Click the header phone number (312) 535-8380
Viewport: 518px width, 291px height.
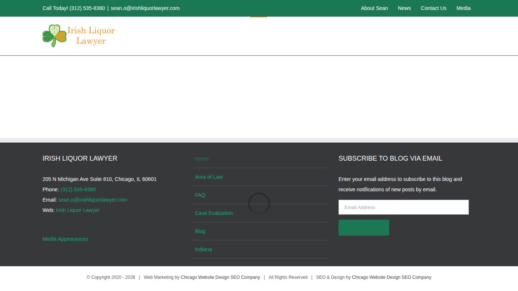click(87, 8)
